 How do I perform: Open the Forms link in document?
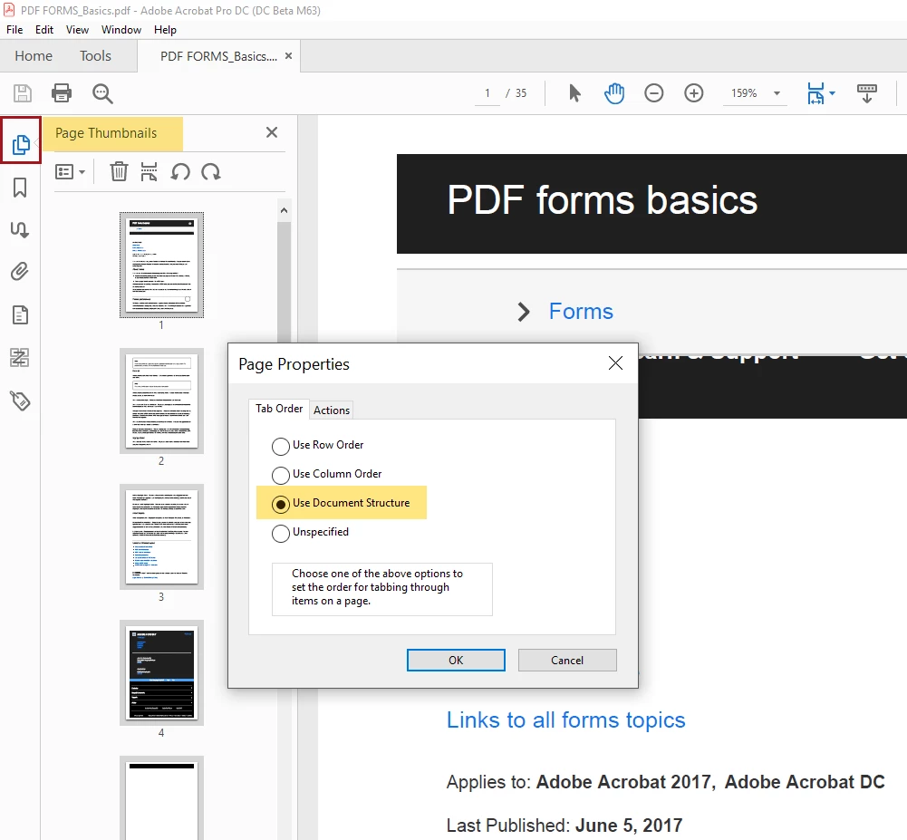[581, 311]
